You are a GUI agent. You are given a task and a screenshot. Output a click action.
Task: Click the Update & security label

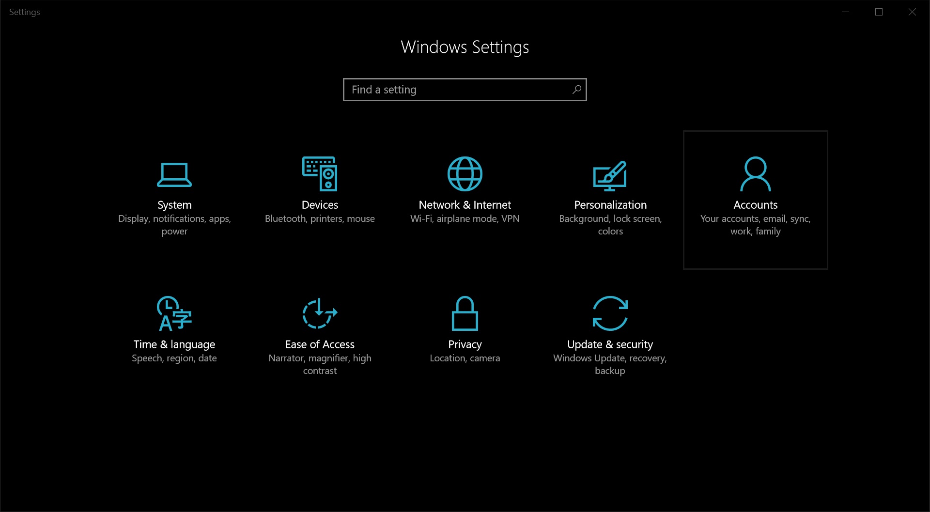610,344
